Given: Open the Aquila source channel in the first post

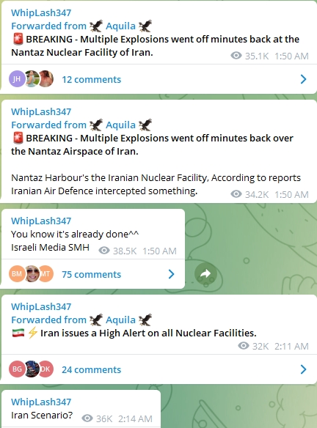Looking at the screenshot, I should [120, 26].
